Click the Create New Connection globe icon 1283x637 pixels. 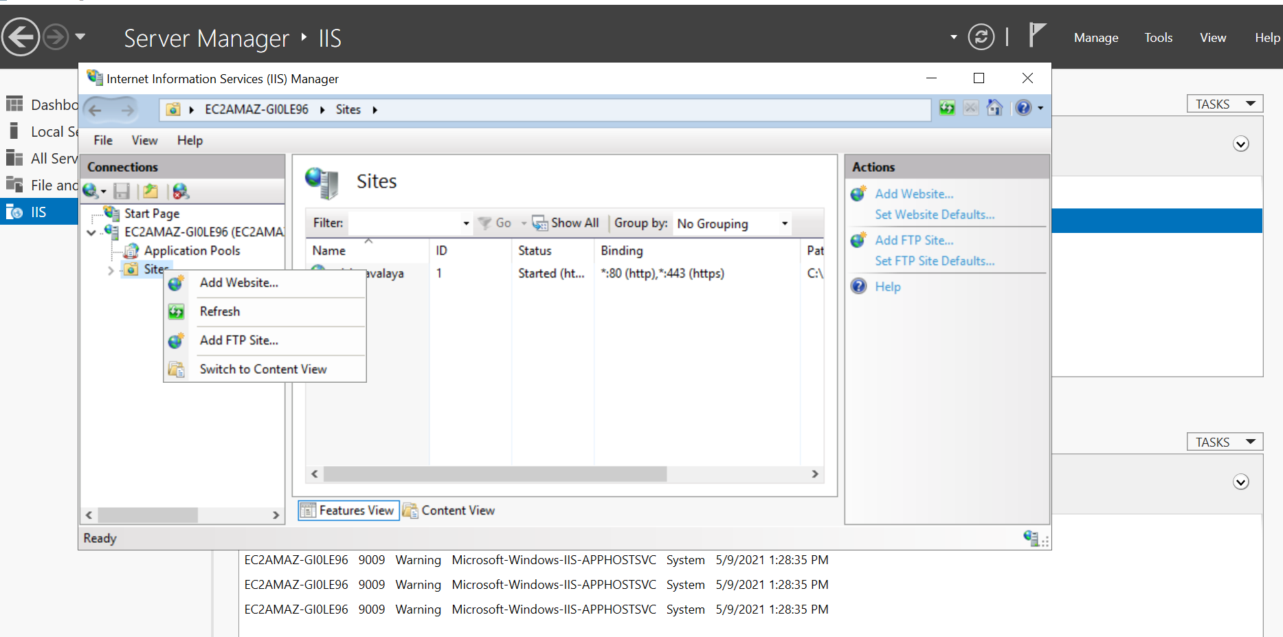pos(91,191)
